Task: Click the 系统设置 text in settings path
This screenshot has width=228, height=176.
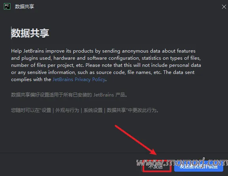Action: coord(93,110)
